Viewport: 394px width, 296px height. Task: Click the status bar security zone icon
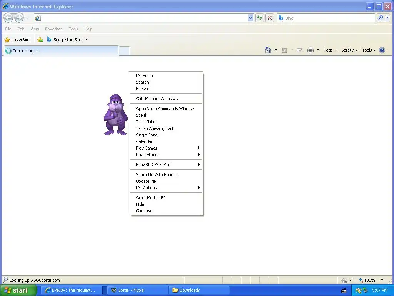(x=344, y=280)
